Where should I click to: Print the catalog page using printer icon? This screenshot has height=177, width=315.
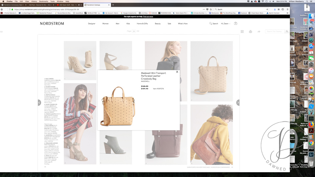(250, 31)
